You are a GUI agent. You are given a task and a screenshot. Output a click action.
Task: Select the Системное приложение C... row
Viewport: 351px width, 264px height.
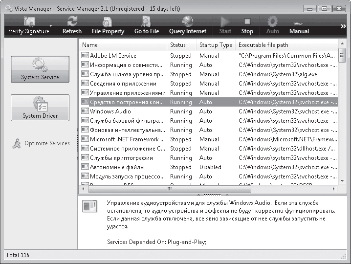pos(208,149)
